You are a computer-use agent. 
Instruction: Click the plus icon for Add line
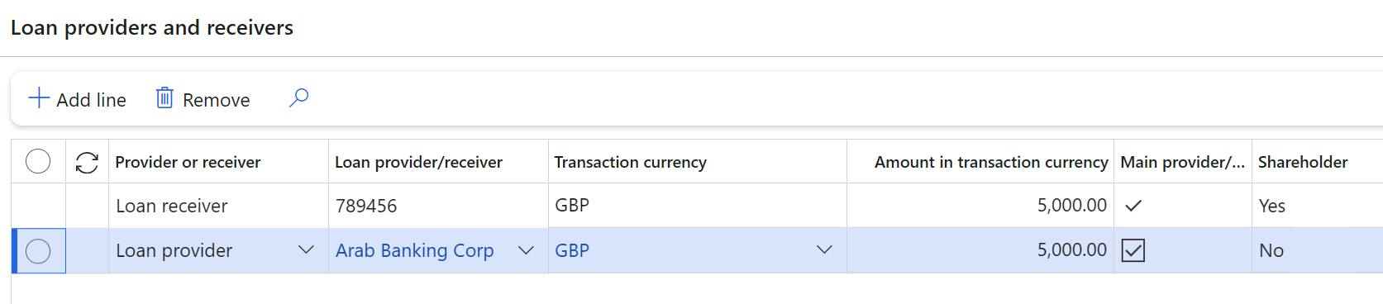(39, 98)
